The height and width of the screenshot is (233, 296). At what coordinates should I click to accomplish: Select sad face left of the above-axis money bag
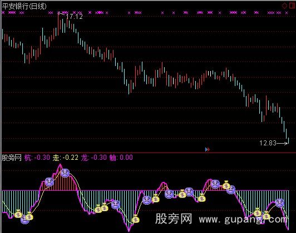click(215, 184)
